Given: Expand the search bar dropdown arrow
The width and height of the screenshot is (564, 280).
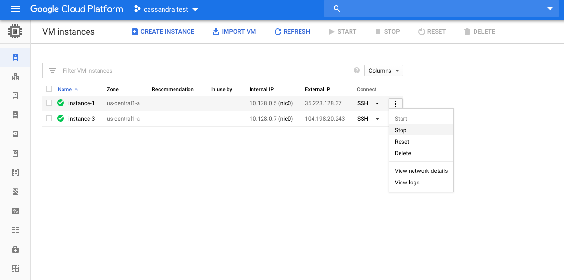Looking at the screenshot, I should 550,9.
